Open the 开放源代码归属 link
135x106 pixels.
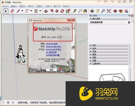[x=53, y=55]
